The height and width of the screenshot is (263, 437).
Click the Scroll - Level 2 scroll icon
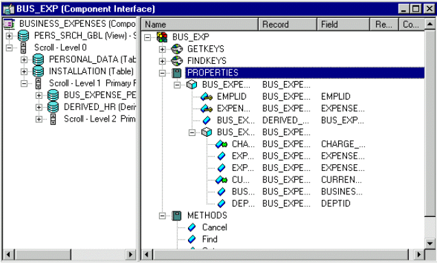coord(53,119)
